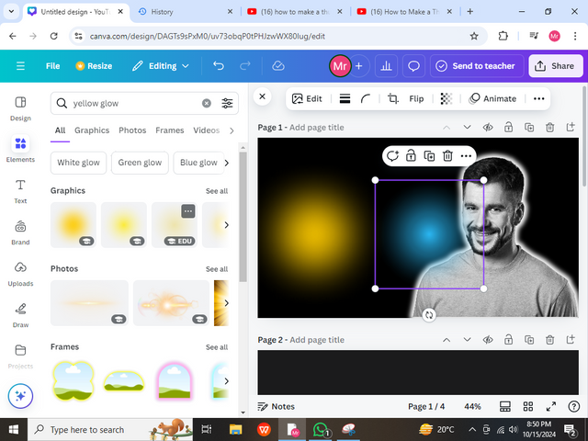This screenshot has height=441, width=588.
Task: Click the Resize button
Action: [x=94, y=66]
